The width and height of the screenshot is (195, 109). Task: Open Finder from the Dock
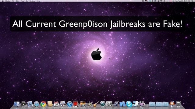click(17, 104)
